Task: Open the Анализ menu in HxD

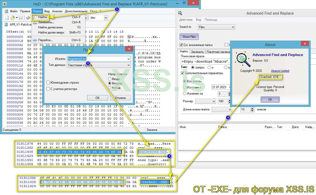Action: [57, 11]
